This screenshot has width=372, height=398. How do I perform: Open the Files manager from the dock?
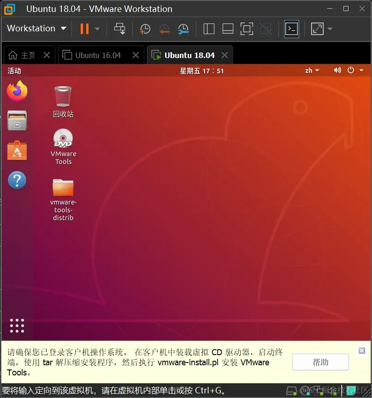tap(17, 120)
